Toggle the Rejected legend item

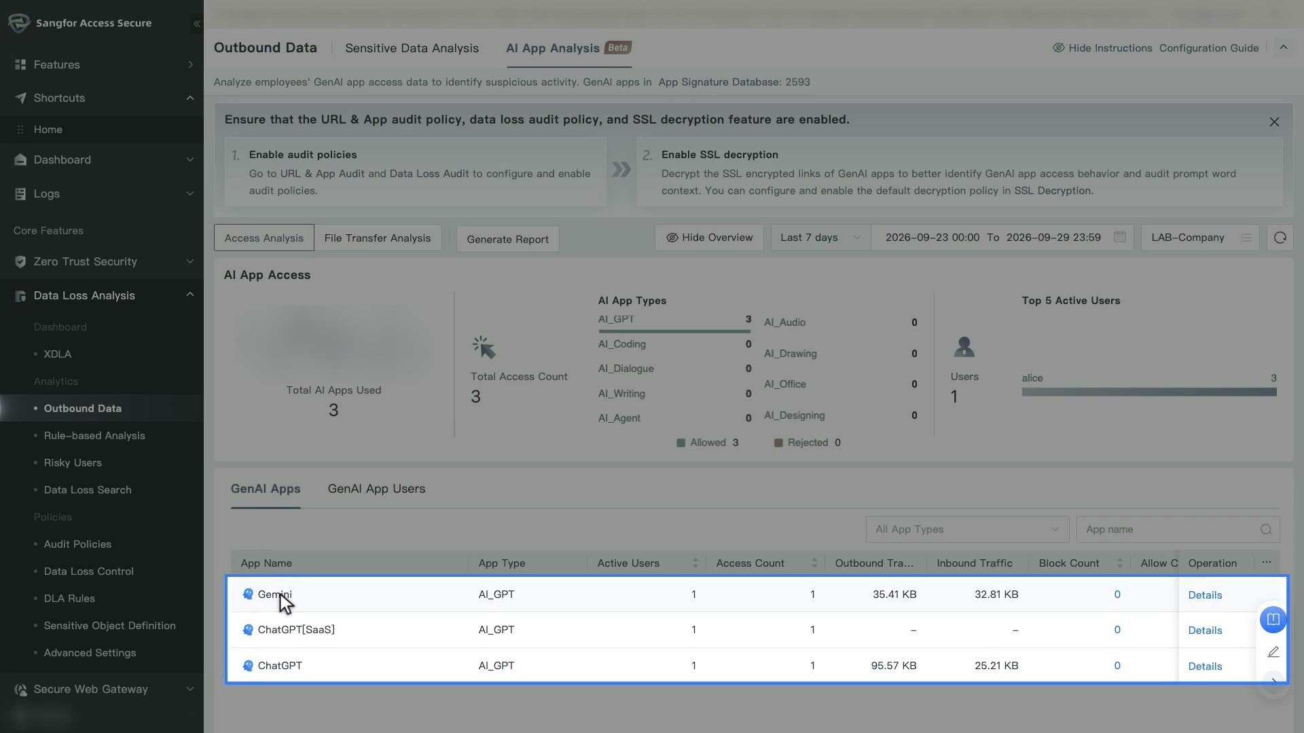coord(808,443)
